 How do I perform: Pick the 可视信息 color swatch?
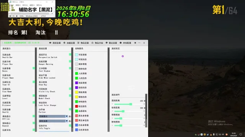pyautogui.click(x=77, y=59)
